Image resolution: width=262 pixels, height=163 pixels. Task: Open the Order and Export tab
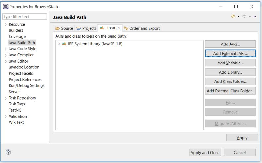142,28
